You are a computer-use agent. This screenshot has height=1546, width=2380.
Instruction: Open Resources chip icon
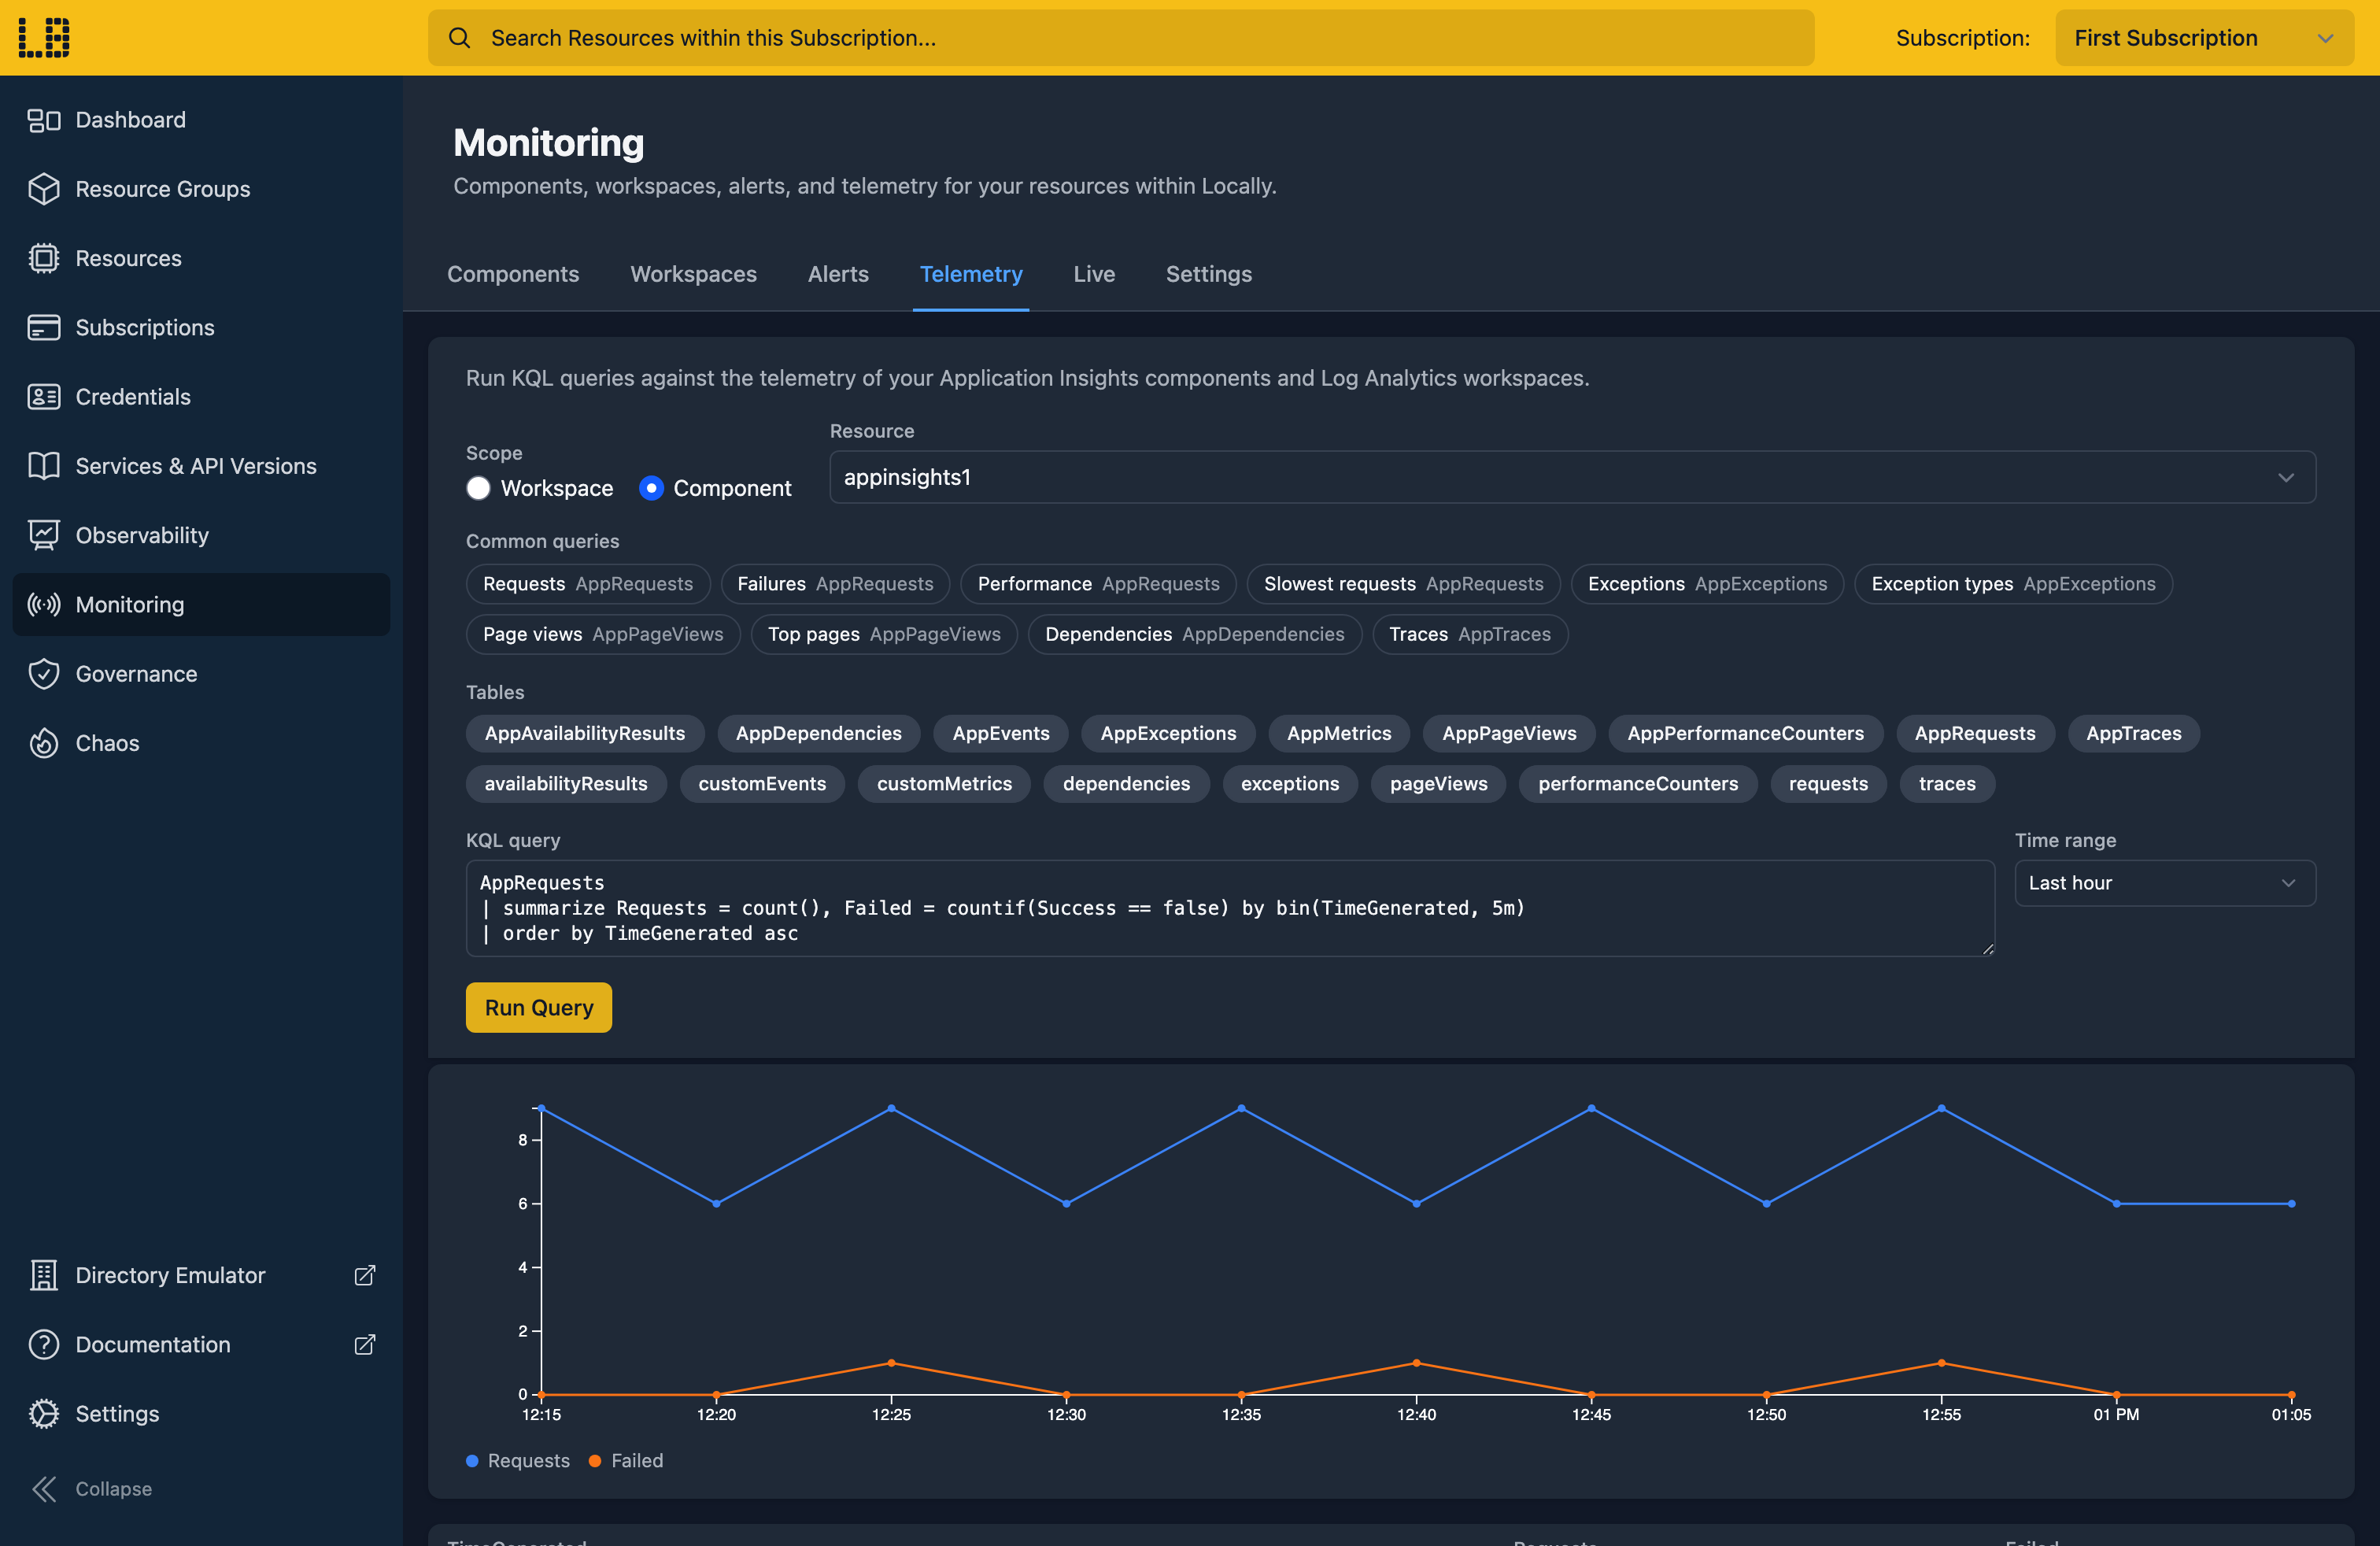(x=44, y=258)
